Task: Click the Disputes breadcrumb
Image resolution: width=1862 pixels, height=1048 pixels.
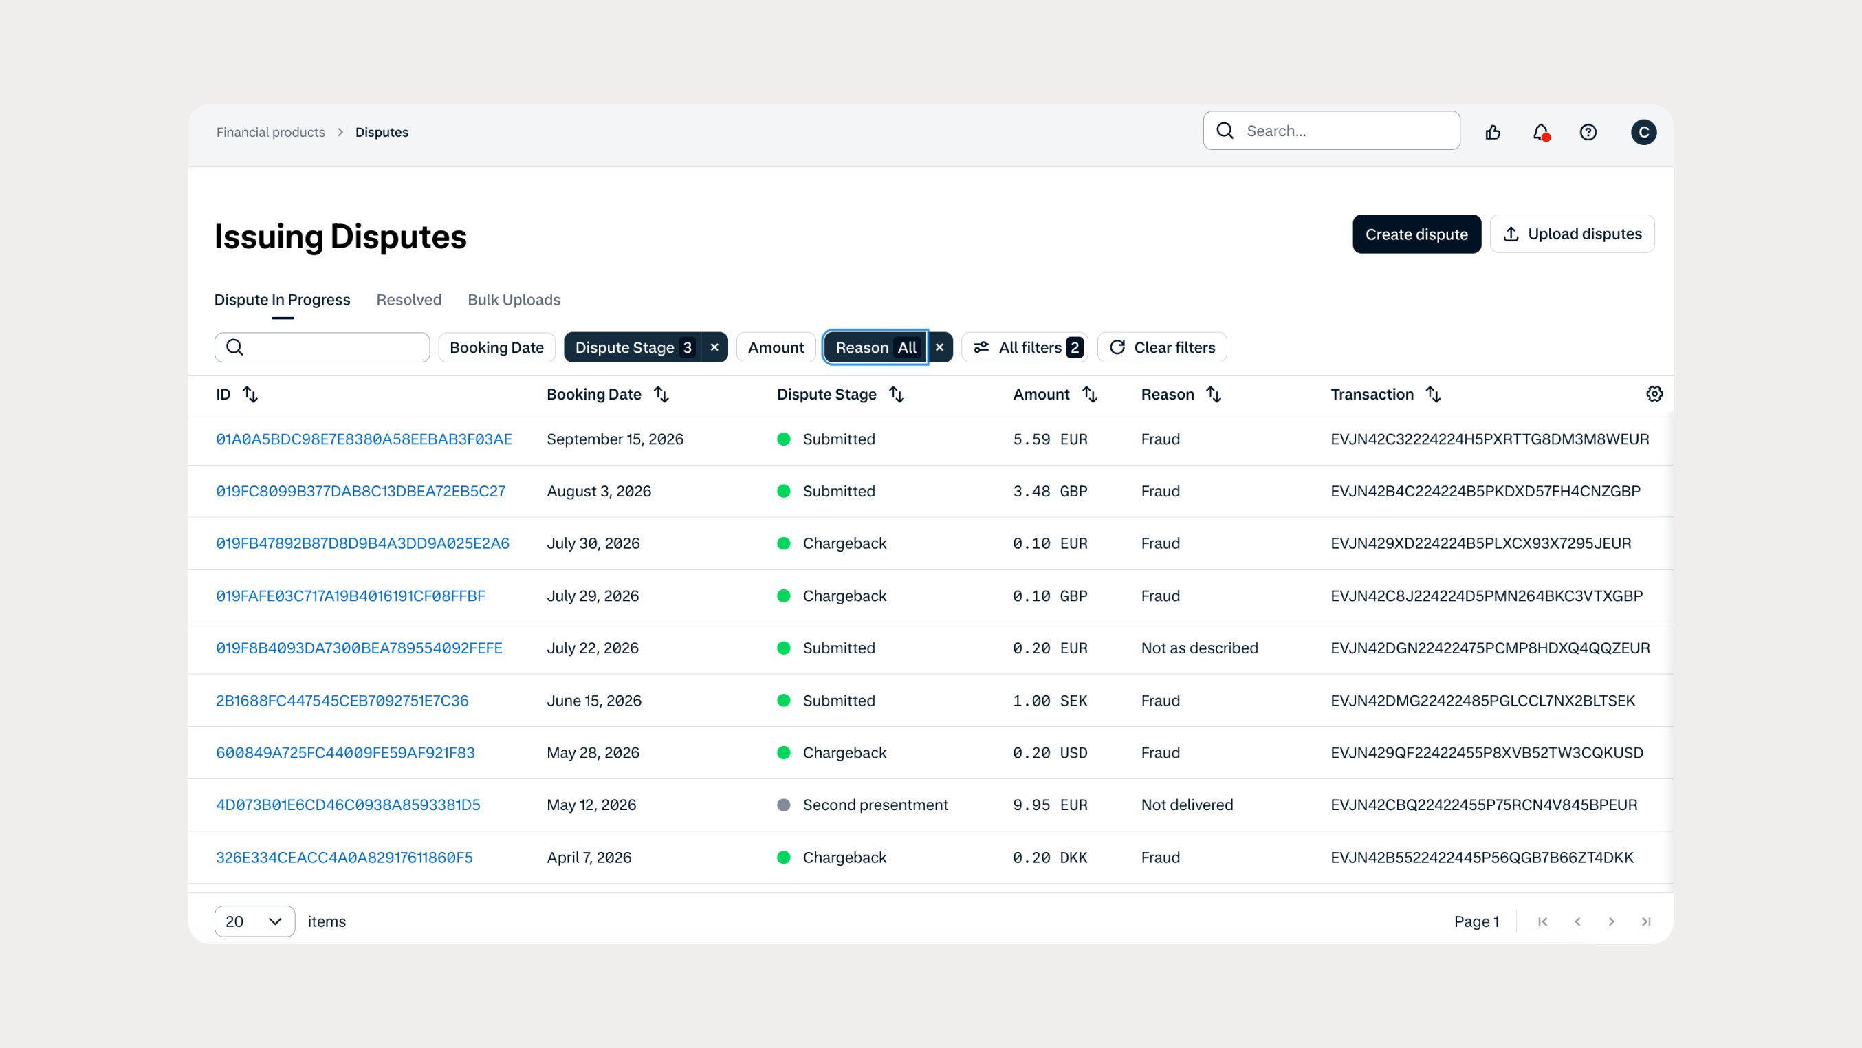Action: [382, 132]
